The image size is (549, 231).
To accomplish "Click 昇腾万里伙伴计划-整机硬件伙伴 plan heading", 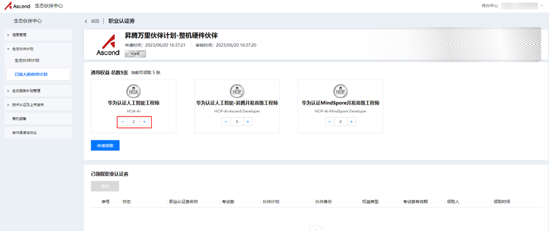I will [171, 35].
